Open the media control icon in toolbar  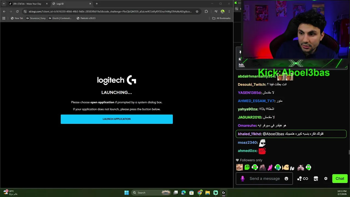(x=216, y=11)
